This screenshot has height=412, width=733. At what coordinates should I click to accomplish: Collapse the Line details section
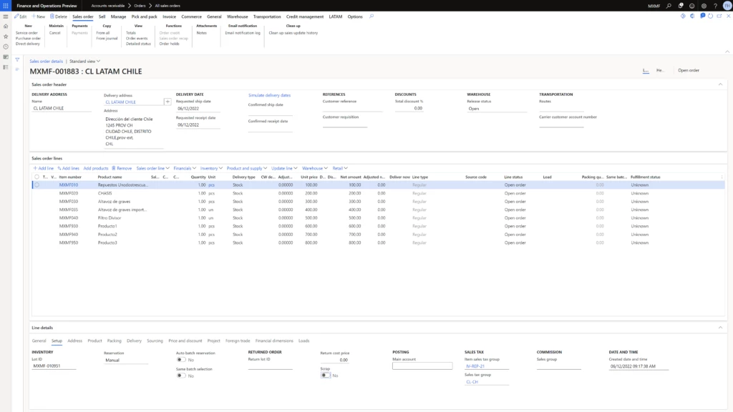coord(720,328)
